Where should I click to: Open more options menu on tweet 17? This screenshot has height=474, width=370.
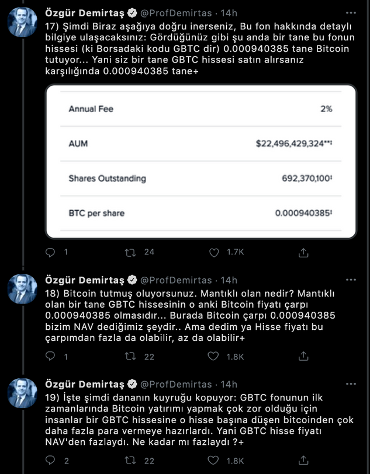(x=350, y=12)
